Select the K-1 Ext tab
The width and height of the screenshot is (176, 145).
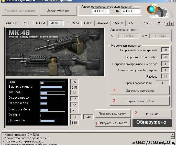[40, 23]
